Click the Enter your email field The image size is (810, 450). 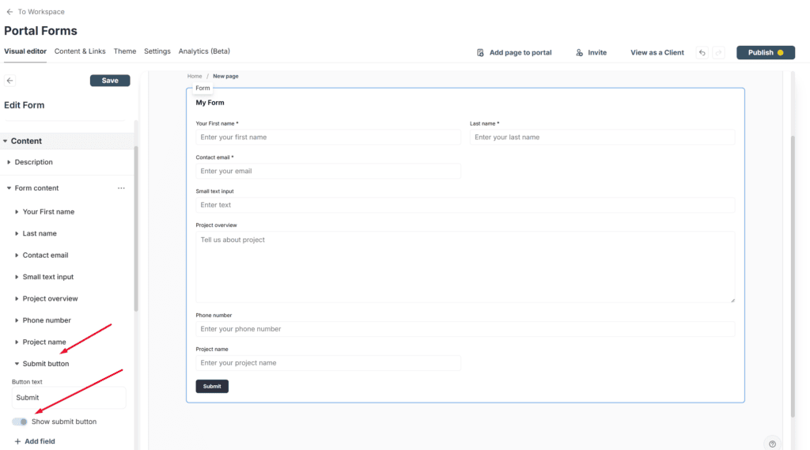pyautogui.click(x=328, y=171)
